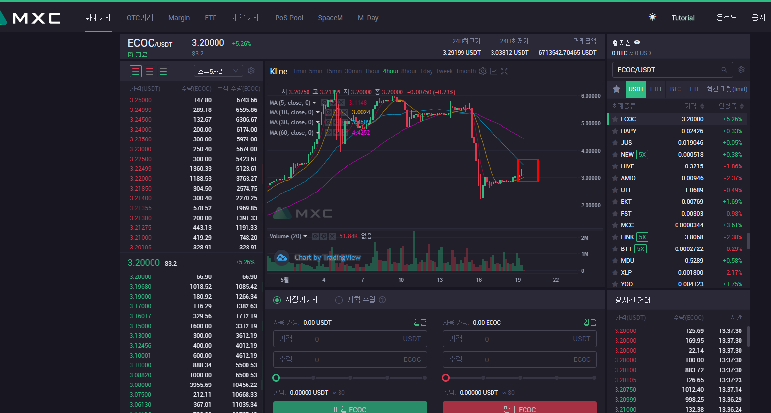
Task: Go to the Margin navigation tab
Action: (x=179, y=18)
